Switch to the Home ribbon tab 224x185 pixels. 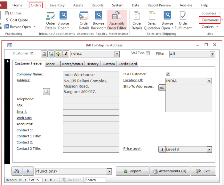pyautogui.click(x=17, y=5)
